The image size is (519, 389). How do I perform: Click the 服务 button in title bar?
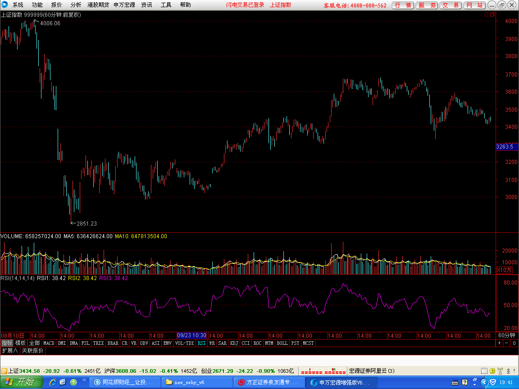(x=427, y=5)
